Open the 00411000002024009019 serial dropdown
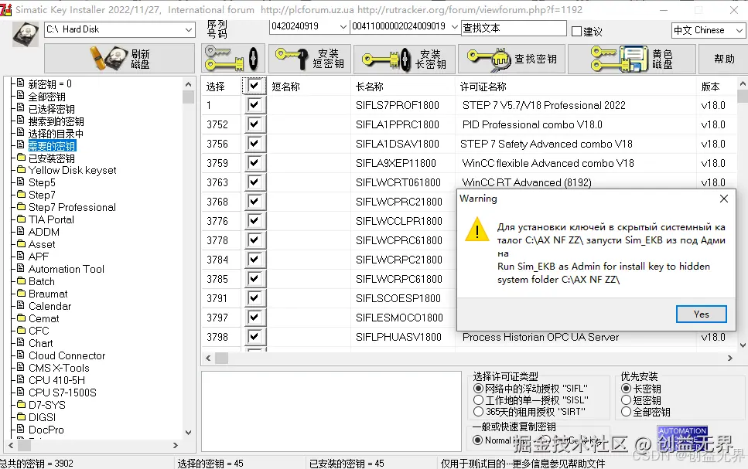The height and width of the screenshot is (469, 748). 455,27
